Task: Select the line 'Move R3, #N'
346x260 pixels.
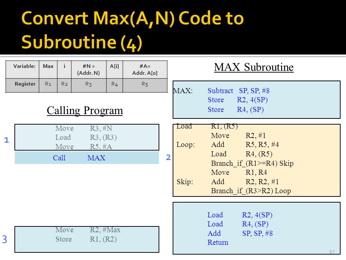Action: click(x=84, y=128)
